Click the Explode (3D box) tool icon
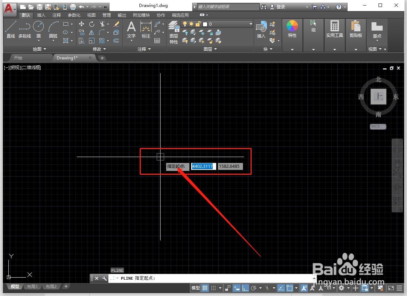Image resolution: width=407 pixels, height=296 pixels. coord(116,32)
